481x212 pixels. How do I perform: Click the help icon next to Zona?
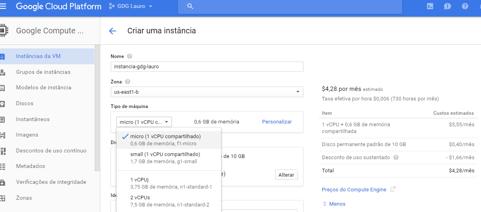point(127,82)
